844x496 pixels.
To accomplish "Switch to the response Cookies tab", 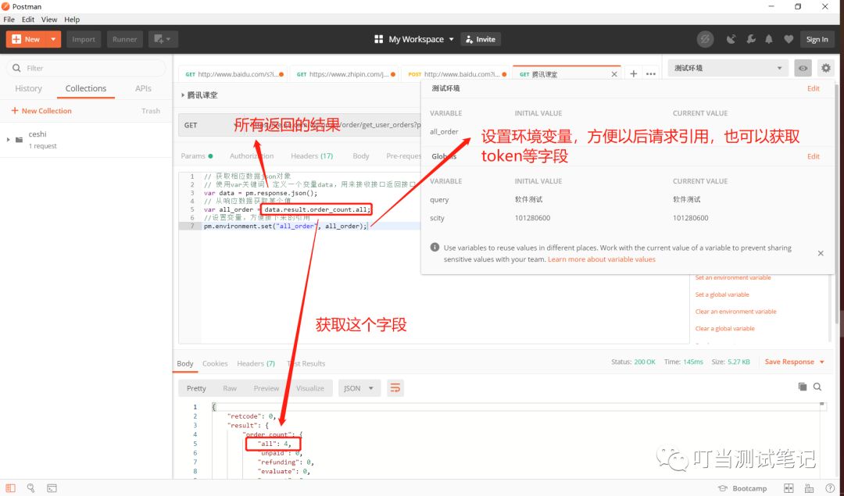I will pos(215,364).
